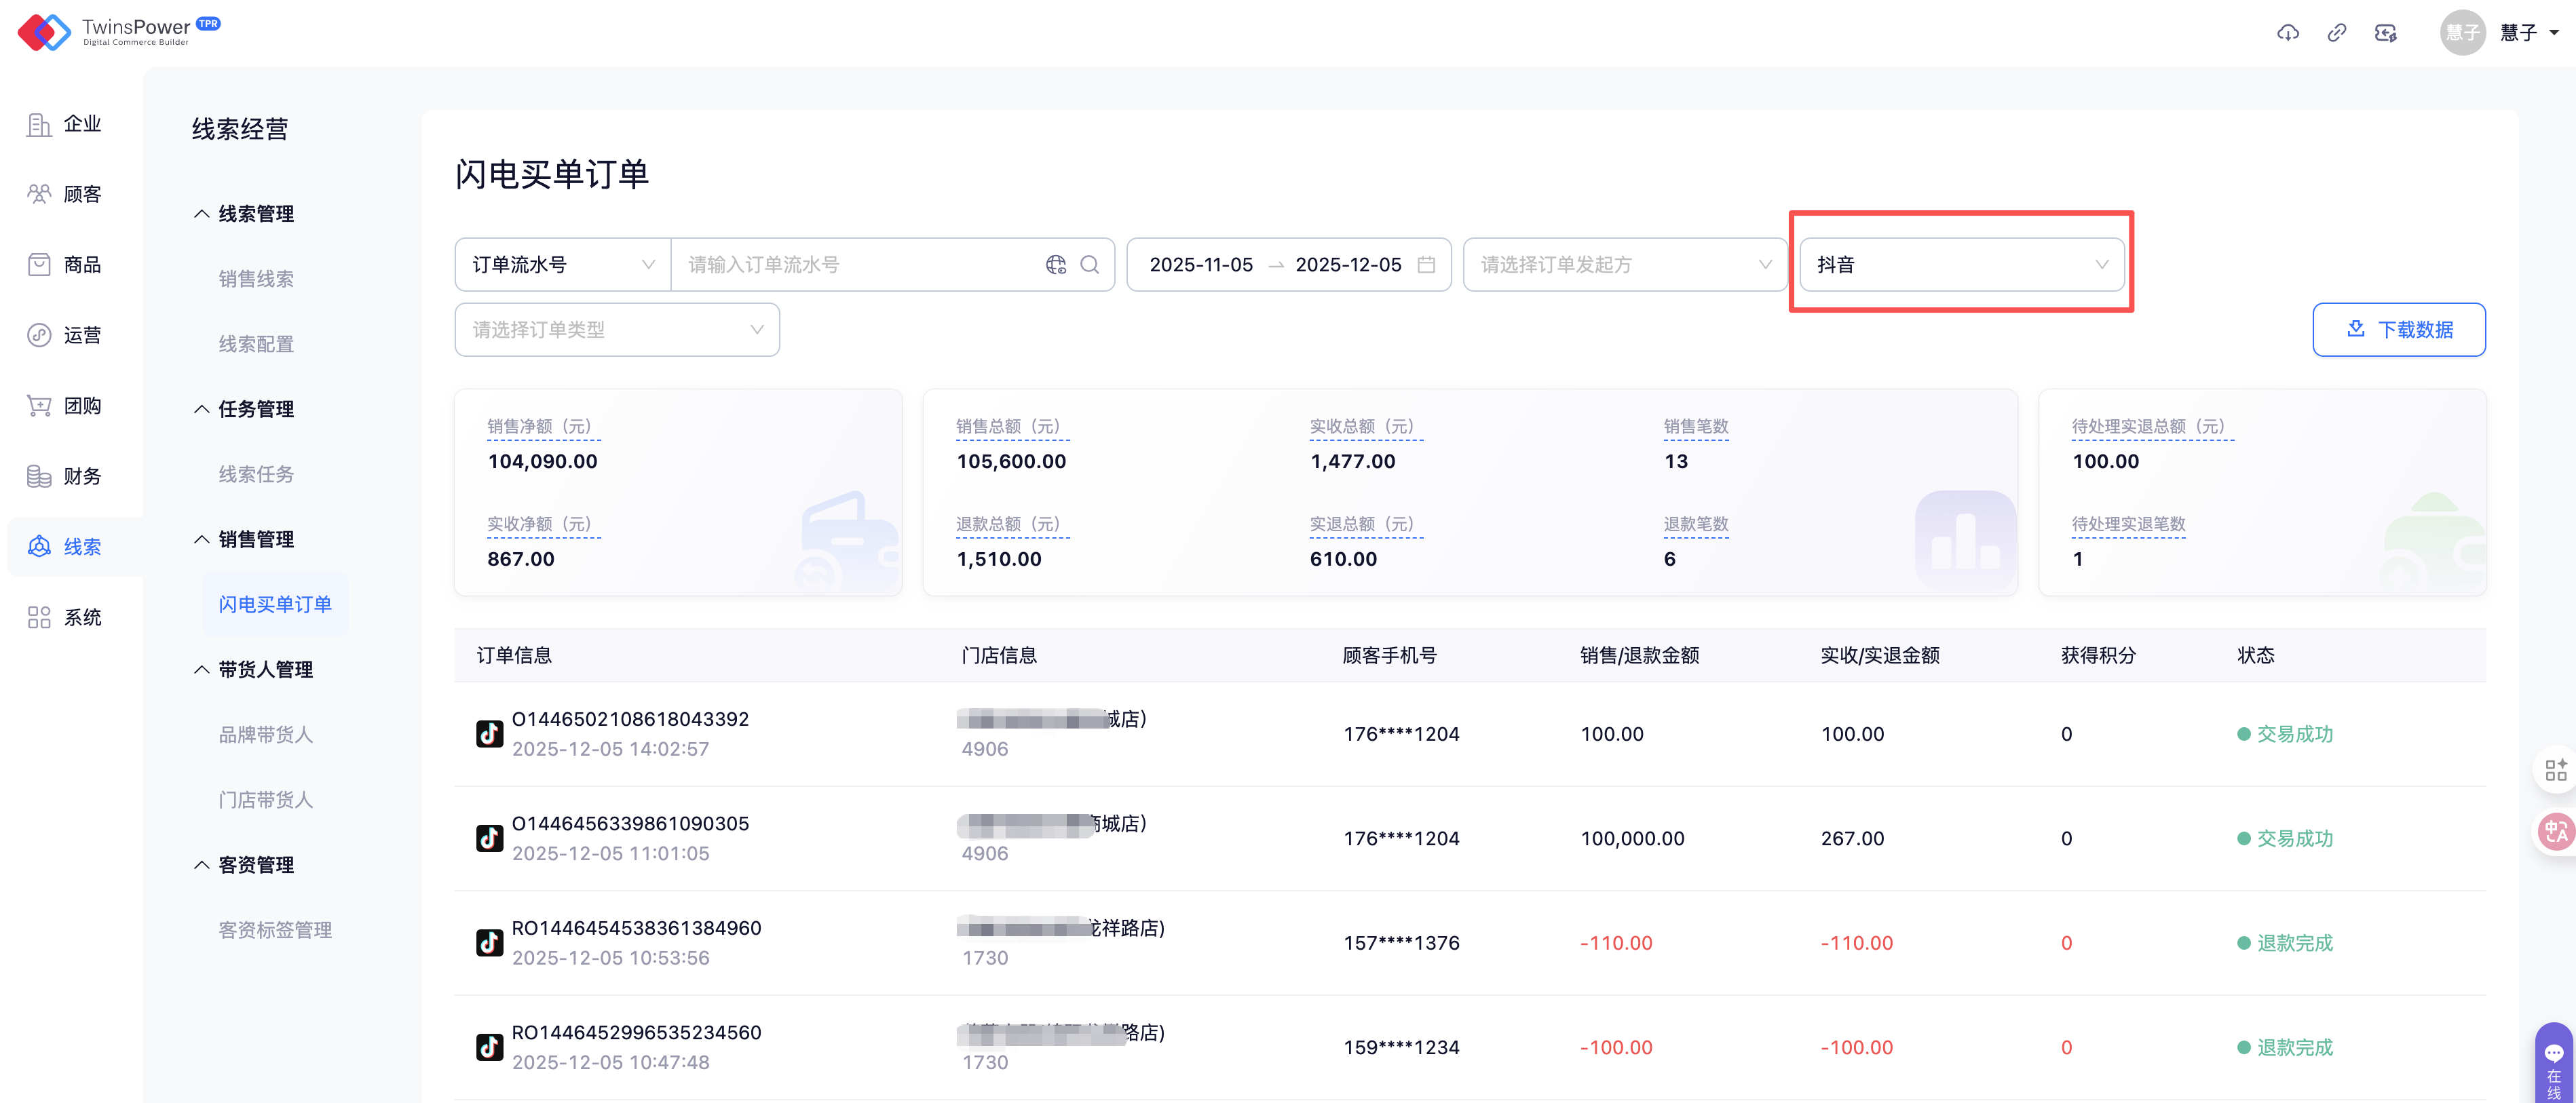The width and height of the screenshot is (2576, 1103).
Task: Go to 销售线索 submenu item
Action: click(x=256, y=279)
